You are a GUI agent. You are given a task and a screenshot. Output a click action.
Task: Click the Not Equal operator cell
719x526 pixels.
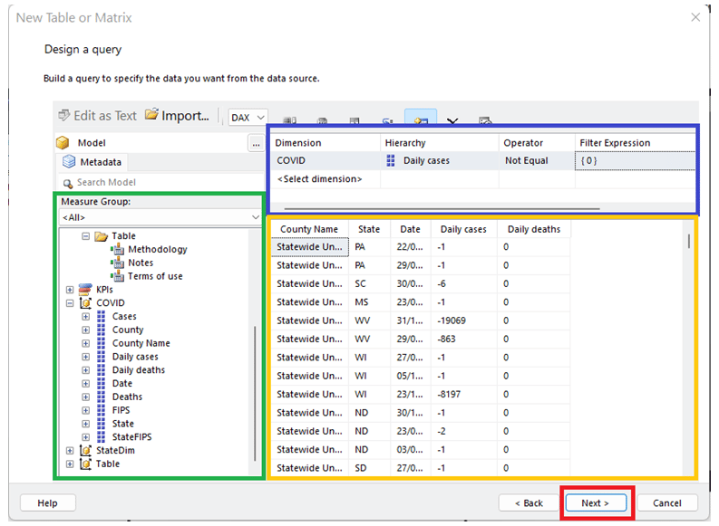pos(537,160)
